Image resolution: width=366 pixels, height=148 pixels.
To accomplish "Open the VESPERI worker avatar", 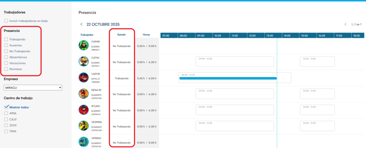I will click(x=84, y=126).
